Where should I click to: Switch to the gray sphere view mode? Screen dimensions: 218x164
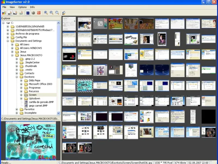[33, 13]
